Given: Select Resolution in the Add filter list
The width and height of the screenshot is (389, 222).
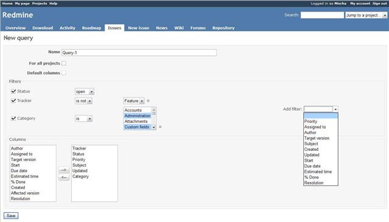Looking at the screenshot, I should (x=320, y=182).
